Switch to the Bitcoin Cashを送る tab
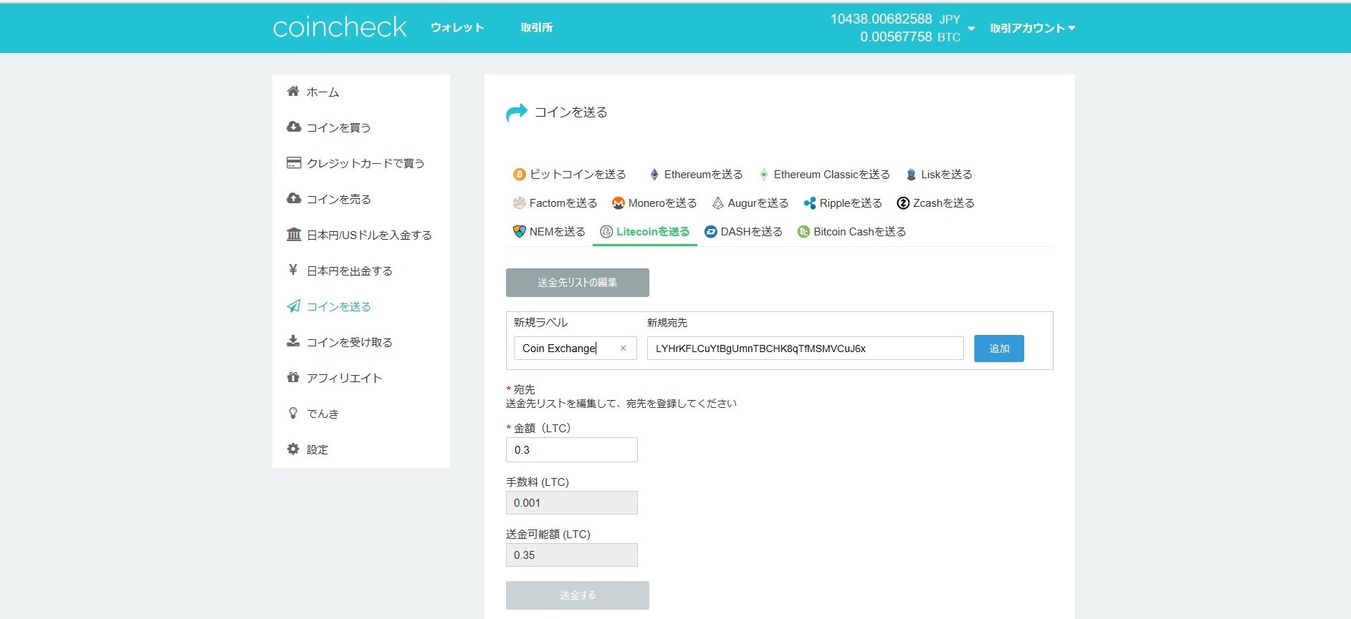 point(852,231)
